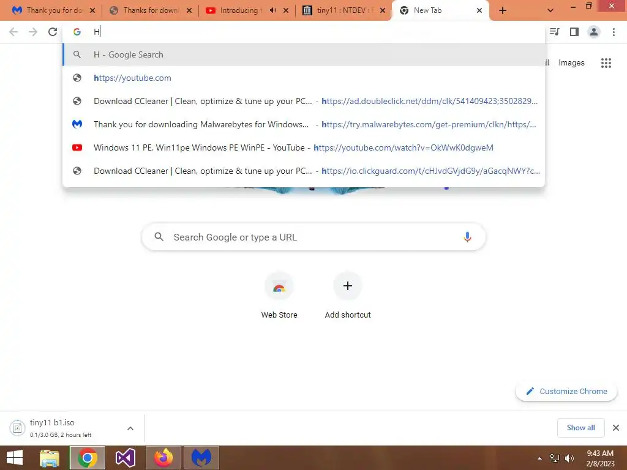This screenshot has height=470, width=627.
Task: Click the forward navigation arrow
Action: (33, 32)
